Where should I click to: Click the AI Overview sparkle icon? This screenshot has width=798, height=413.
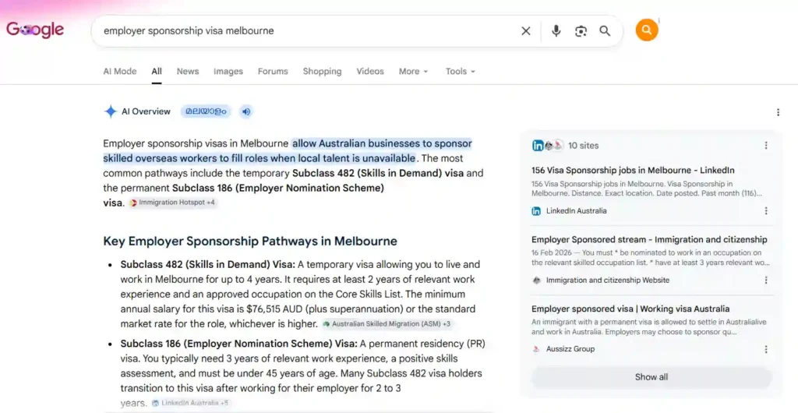(111, 111)
